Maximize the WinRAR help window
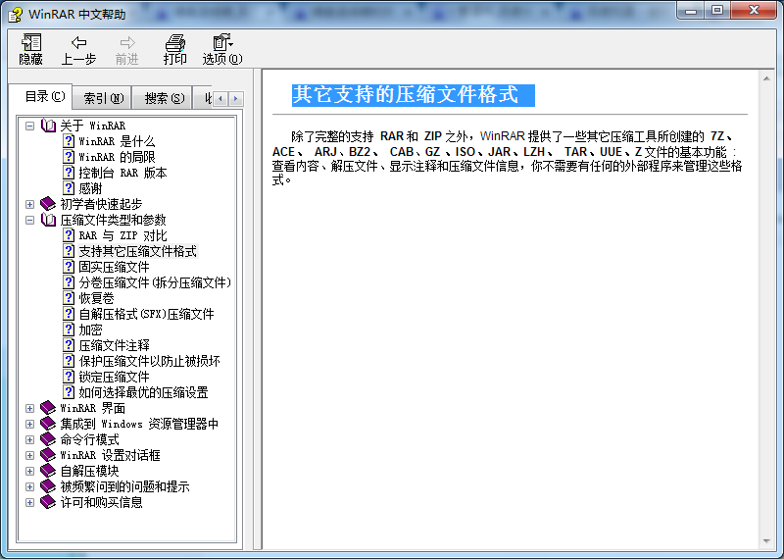The width and height of the screenshot is (784, 559). tap(717, 10)
